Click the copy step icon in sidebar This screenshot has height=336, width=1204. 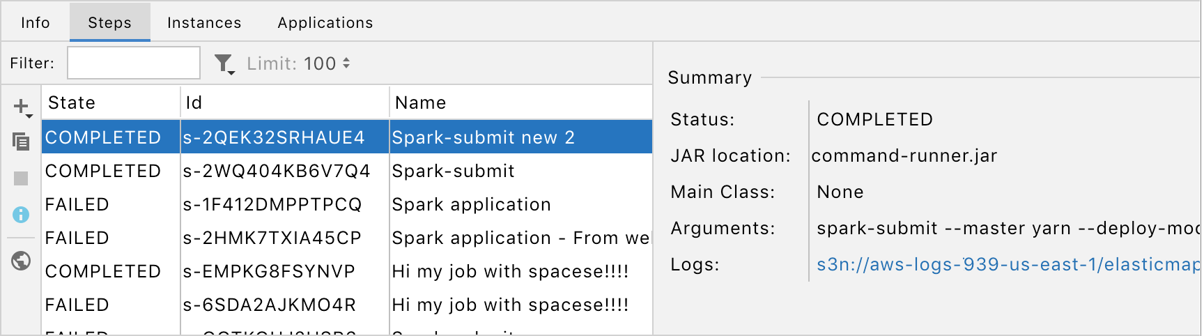[x=21, y=142]
